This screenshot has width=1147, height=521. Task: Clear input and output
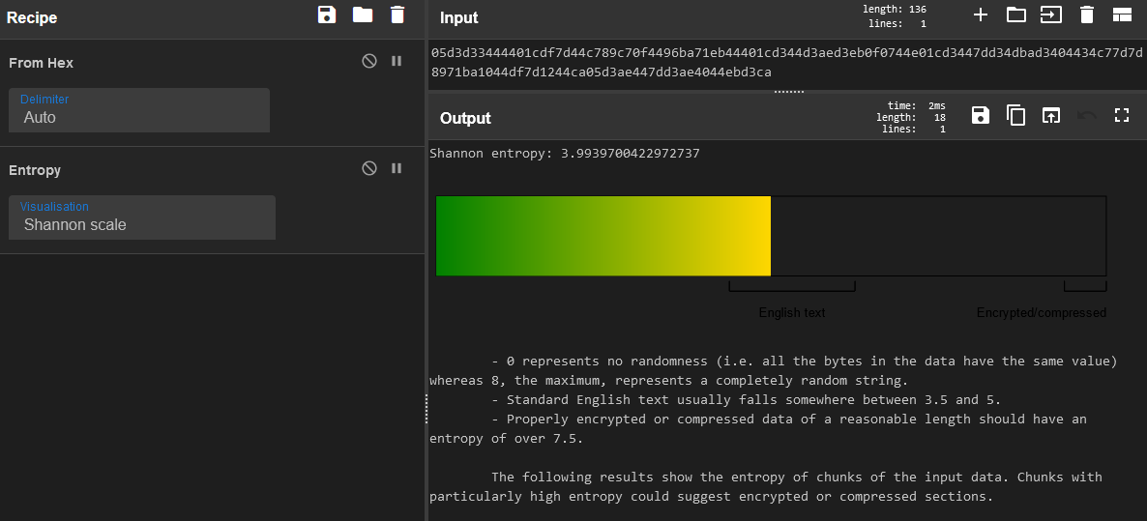[1087, 14]
